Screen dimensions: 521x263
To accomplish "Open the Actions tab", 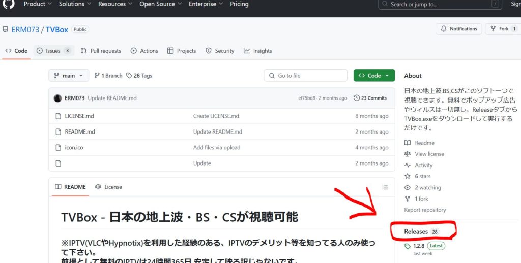I will [x=144, y=51].
